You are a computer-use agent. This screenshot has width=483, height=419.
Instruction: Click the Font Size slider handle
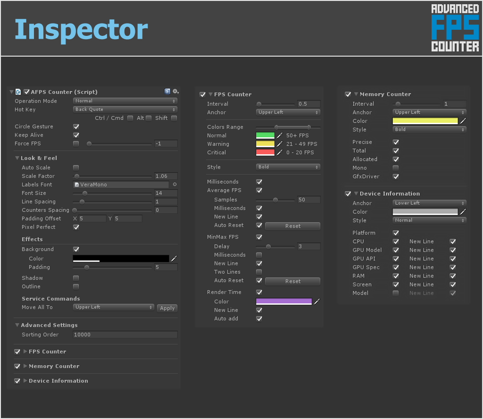pyautogui.click(x=85, y=193)
